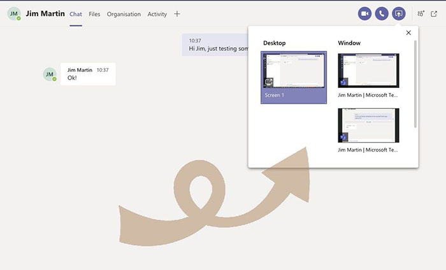Go to the Activity tab
The width and height of the screenshot is (446, 270).
point(157,14)
